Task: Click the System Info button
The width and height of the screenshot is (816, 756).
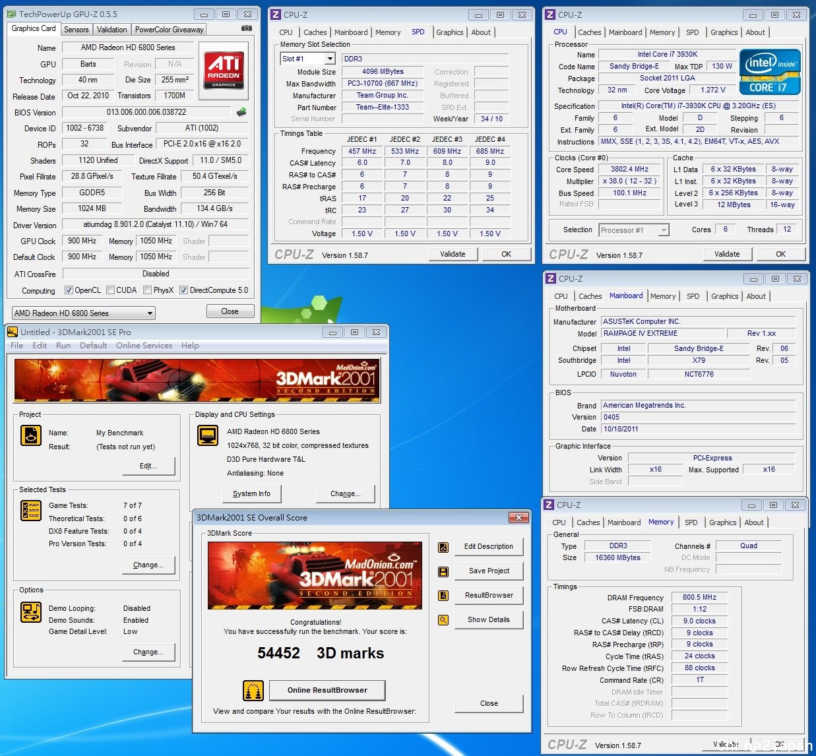Action: 251,493
